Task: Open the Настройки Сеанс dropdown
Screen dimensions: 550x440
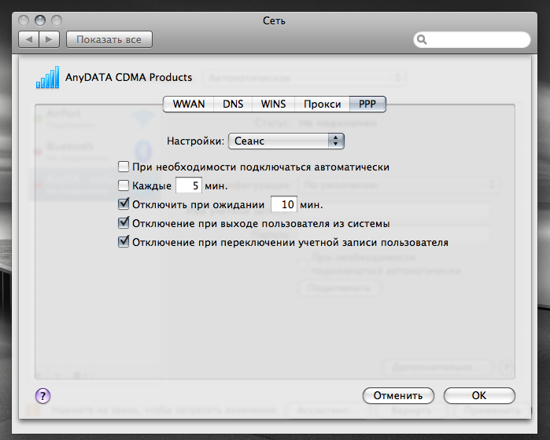Action: coord(287,141)
